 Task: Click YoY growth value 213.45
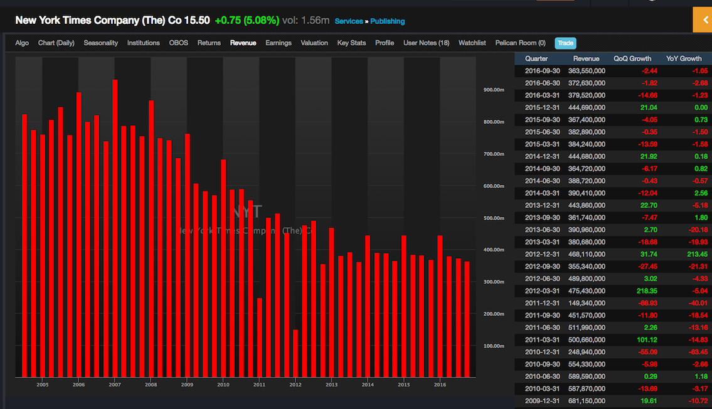698,255
